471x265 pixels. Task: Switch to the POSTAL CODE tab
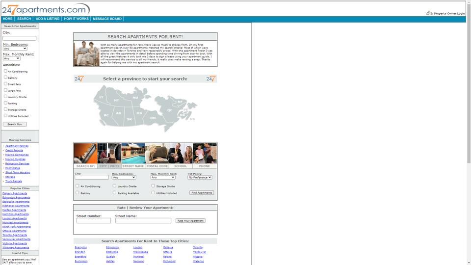point(157,166)
